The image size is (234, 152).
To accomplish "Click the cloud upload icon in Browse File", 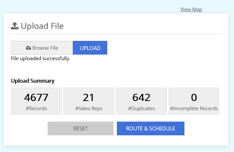I will coord(29,48).
